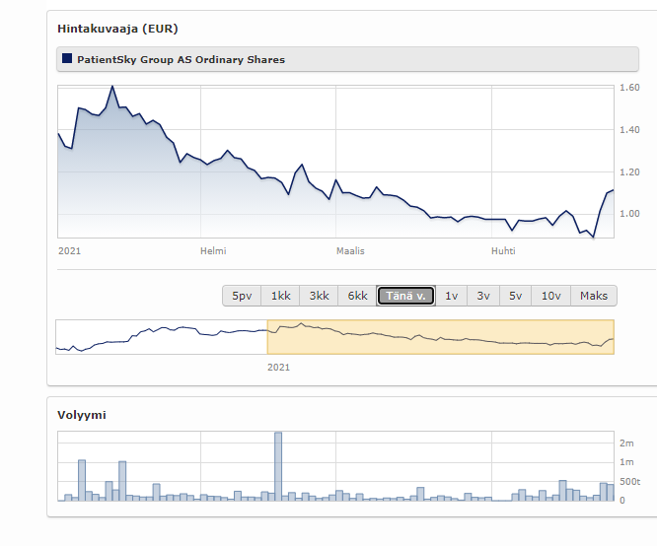Click the yellow highlighted navigator range
Screen dimensions: 657x546
point(440,336)
